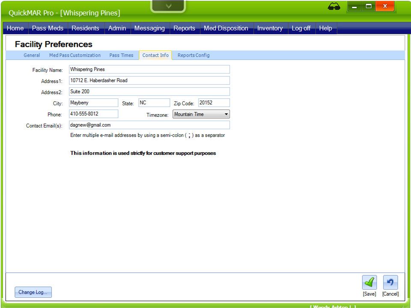Viewport: 411px width, 308px height.
Task: Switch to the Reports Config tab
Action: [x=194, y=55]
